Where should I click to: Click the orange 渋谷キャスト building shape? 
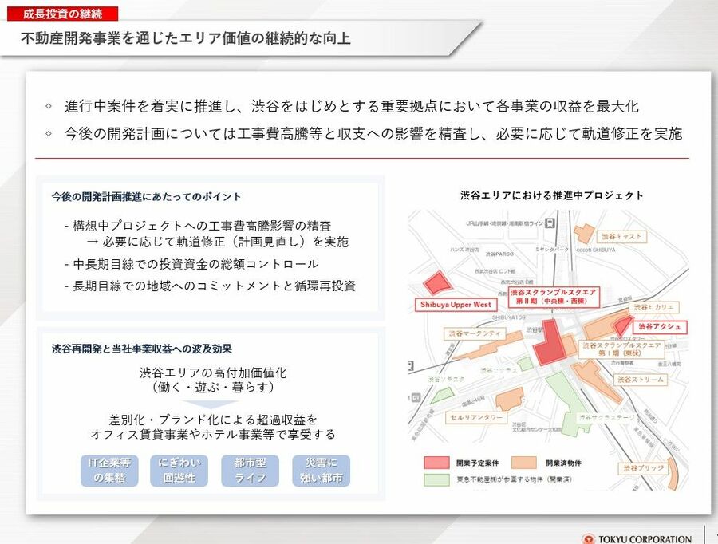586,234
